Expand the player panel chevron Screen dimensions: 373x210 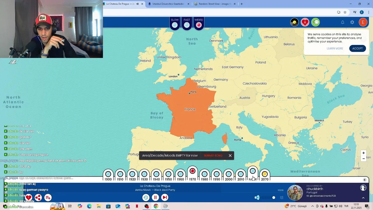[x=363, y=198]
